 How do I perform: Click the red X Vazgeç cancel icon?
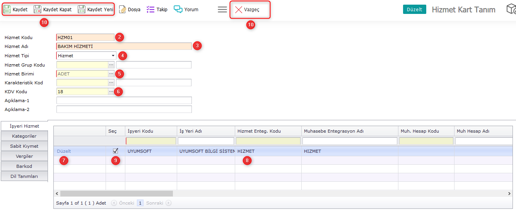pyautogui.click(x=239, y=10)
